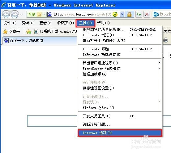The image size is (171, 153).
Task: Choose 管理加载项(A)
Action: click(120, 74)
